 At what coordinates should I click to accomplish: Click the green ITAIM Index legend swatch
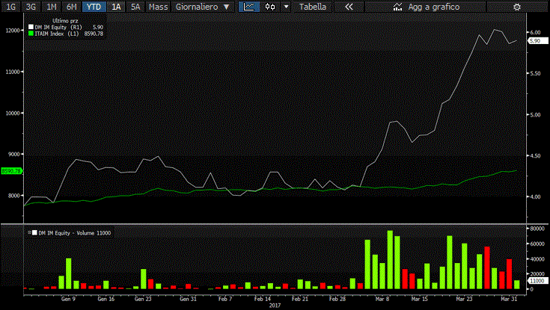point(31,34)
